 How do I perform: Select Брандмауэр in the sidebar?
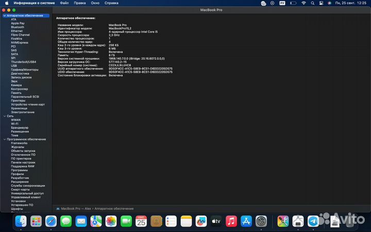click(20, 128)
